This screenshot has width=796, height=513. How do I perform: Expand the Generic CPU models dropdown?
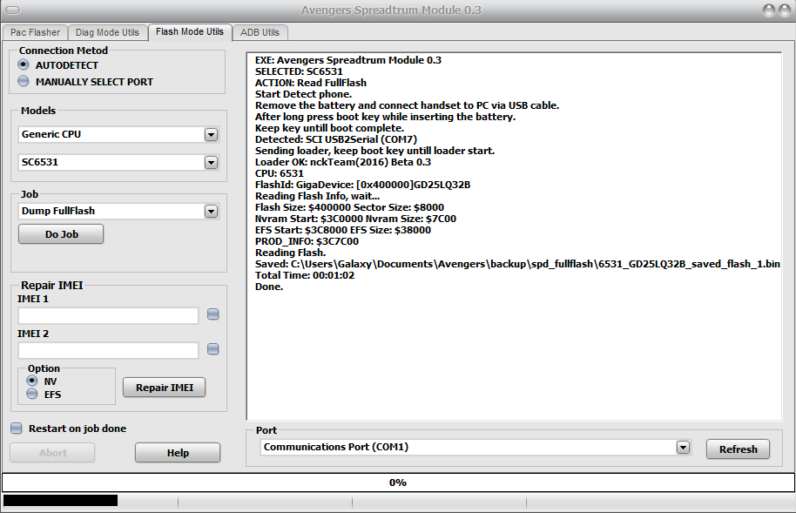point(211,135)
